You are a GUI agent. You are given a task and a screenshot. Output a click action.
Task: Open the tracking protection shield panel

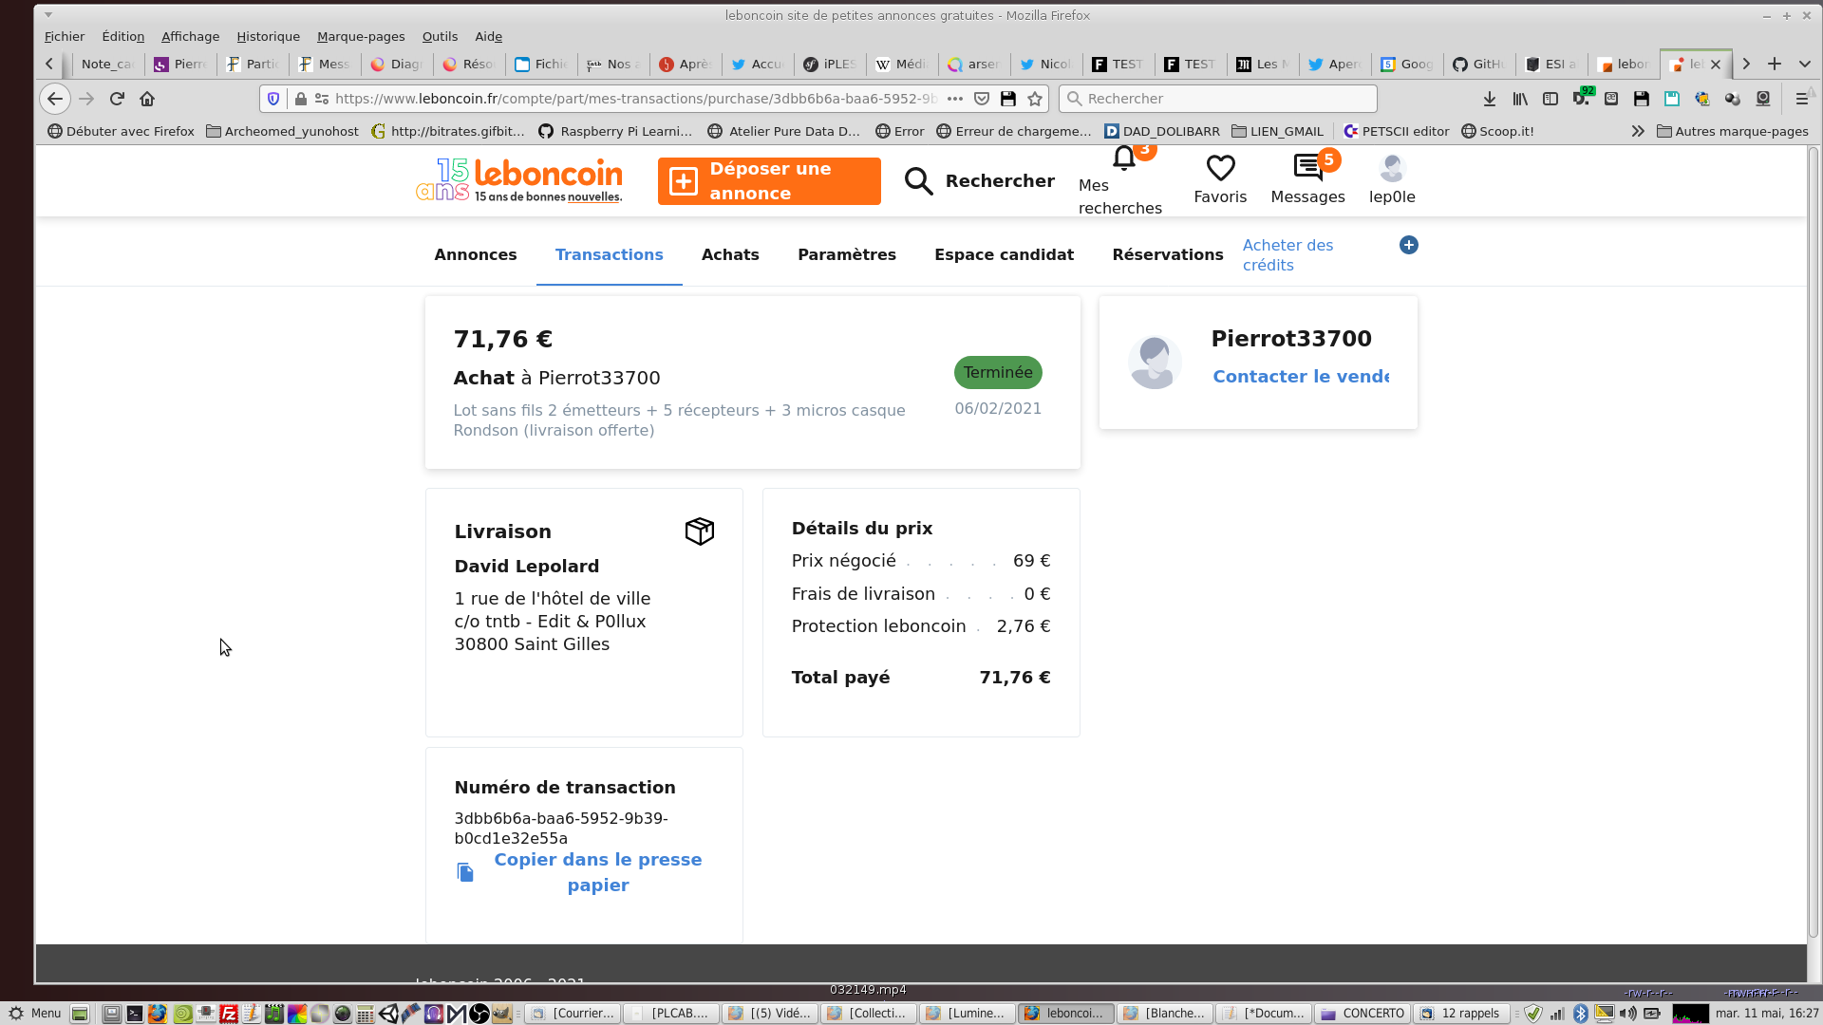click(x=273, y=99)
